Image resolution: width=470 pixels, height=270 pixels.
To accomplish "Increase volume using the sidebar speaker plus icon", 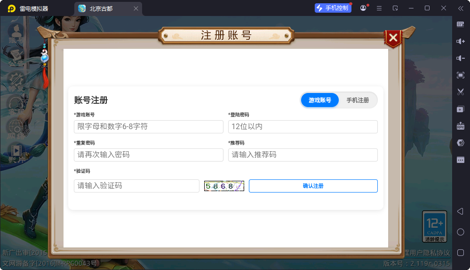I will tap(461, 41).
